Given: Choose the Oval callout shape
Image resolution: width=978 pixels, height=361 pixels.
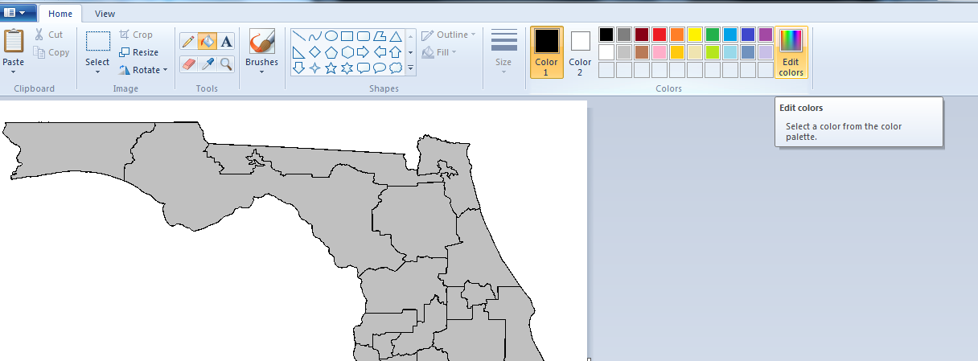Looking at the screenshot, I should (x=379, y=68).
